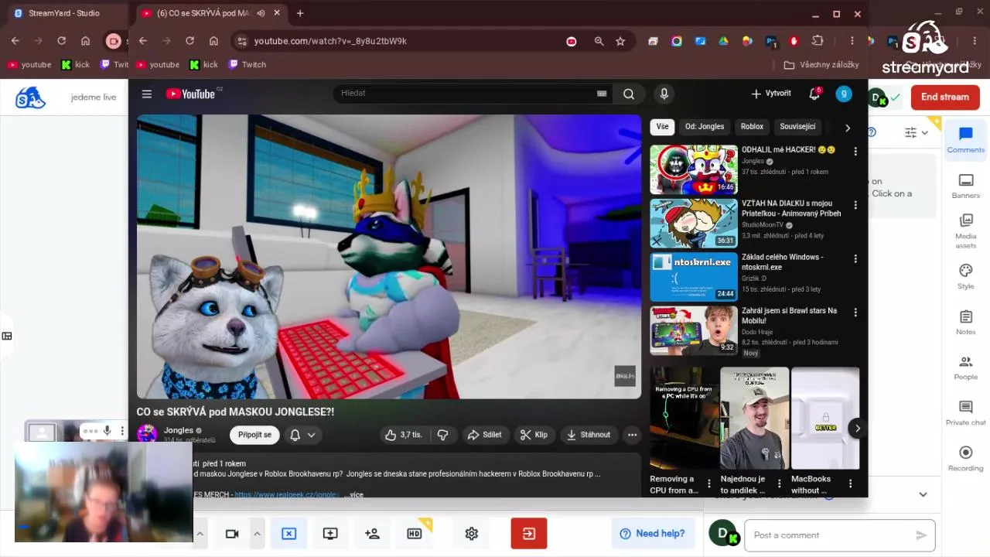
Task: Open StreamYard Style panel
Action: coord(965,276)
